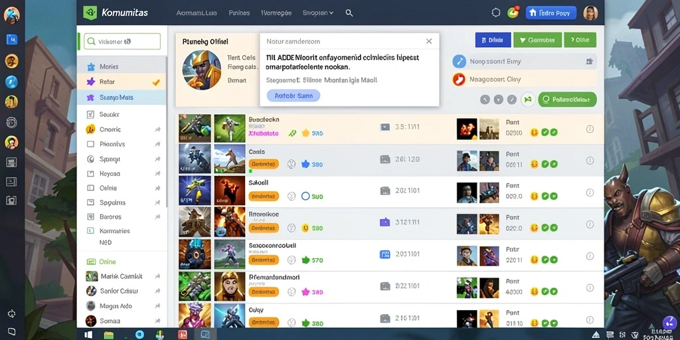Toggle the checkbox icon next to Souoks
This screenshot has width=680, height=340.
(90, 114)
